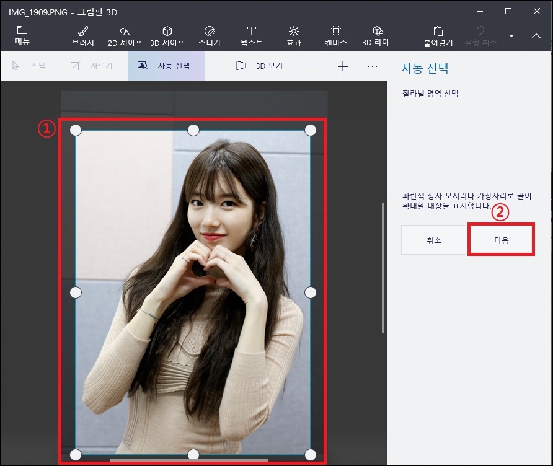This screenshot has width=553, height=466.
Task: Click the 붙여넣기 (Paste) icon
Action: pyautogui.click(x=437, y=35)
